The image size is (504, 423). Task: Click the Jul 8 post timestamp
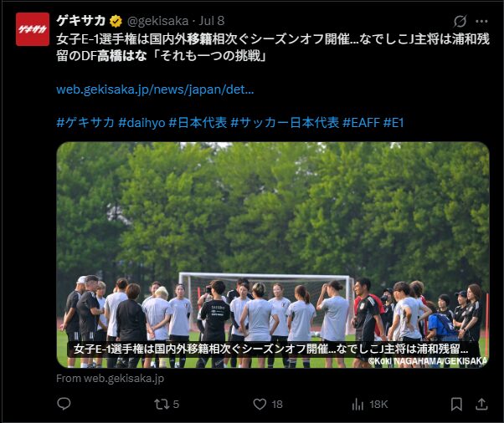pyautogui.click(x=212, y=21)
